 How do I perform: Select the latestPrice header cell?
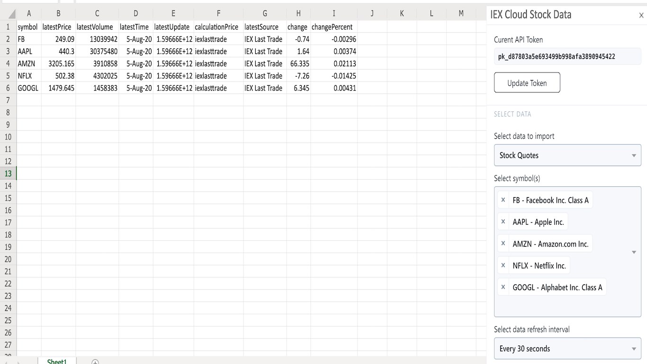pos(58,27)
